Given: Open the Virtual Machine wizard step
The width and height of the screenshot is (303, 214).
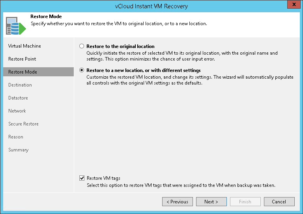Looking at the screenshot, I should tap(24, 46).
